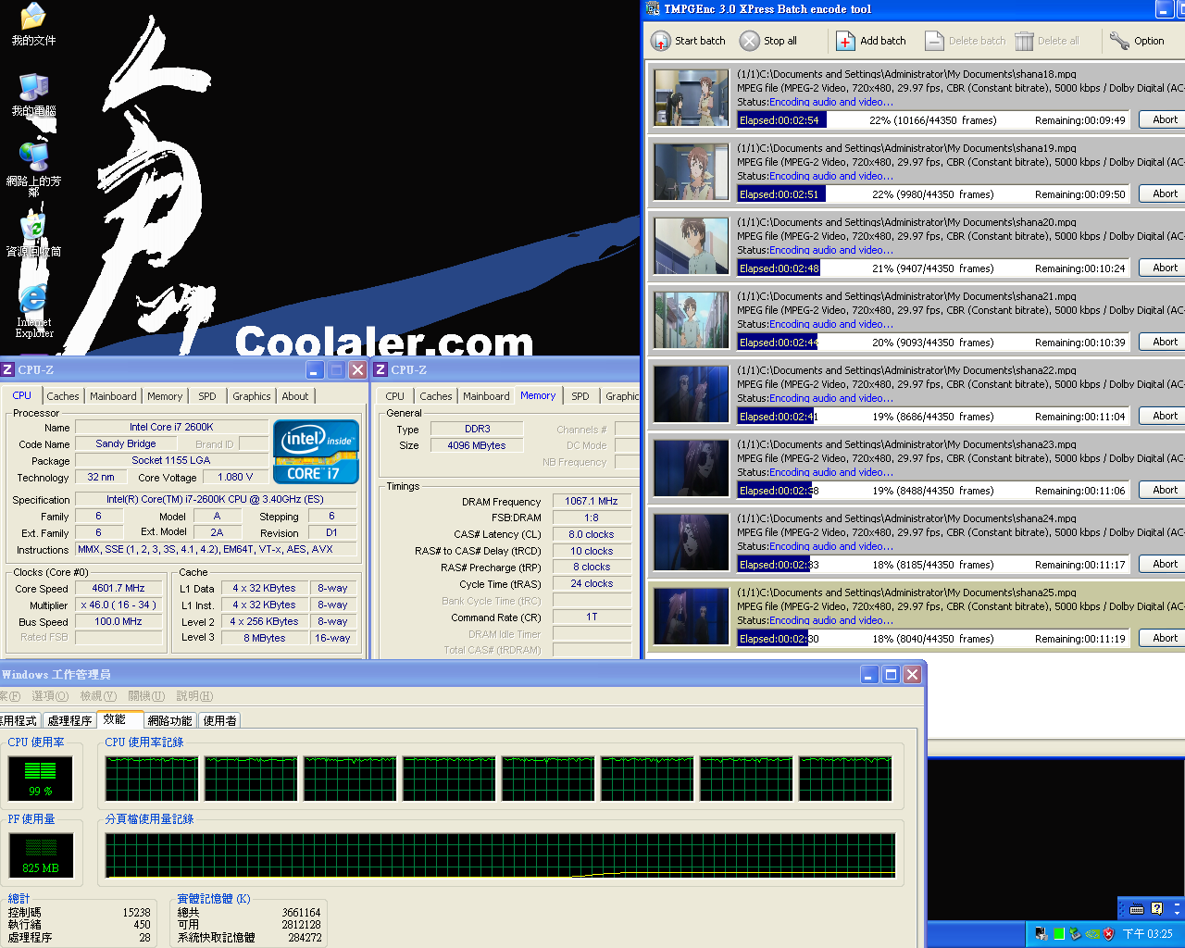The width and height of the screenshot is (1185, 948).
Task: Click the Memory Size value 4096 MBytes
Action: 477,445
